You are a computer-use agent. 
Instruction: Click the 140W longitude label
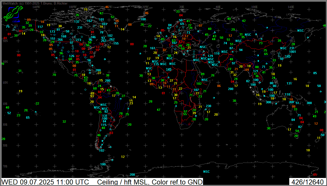point(36,7)
